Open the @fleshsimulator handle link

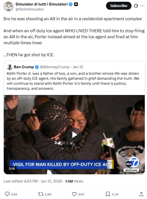(30, 9)
